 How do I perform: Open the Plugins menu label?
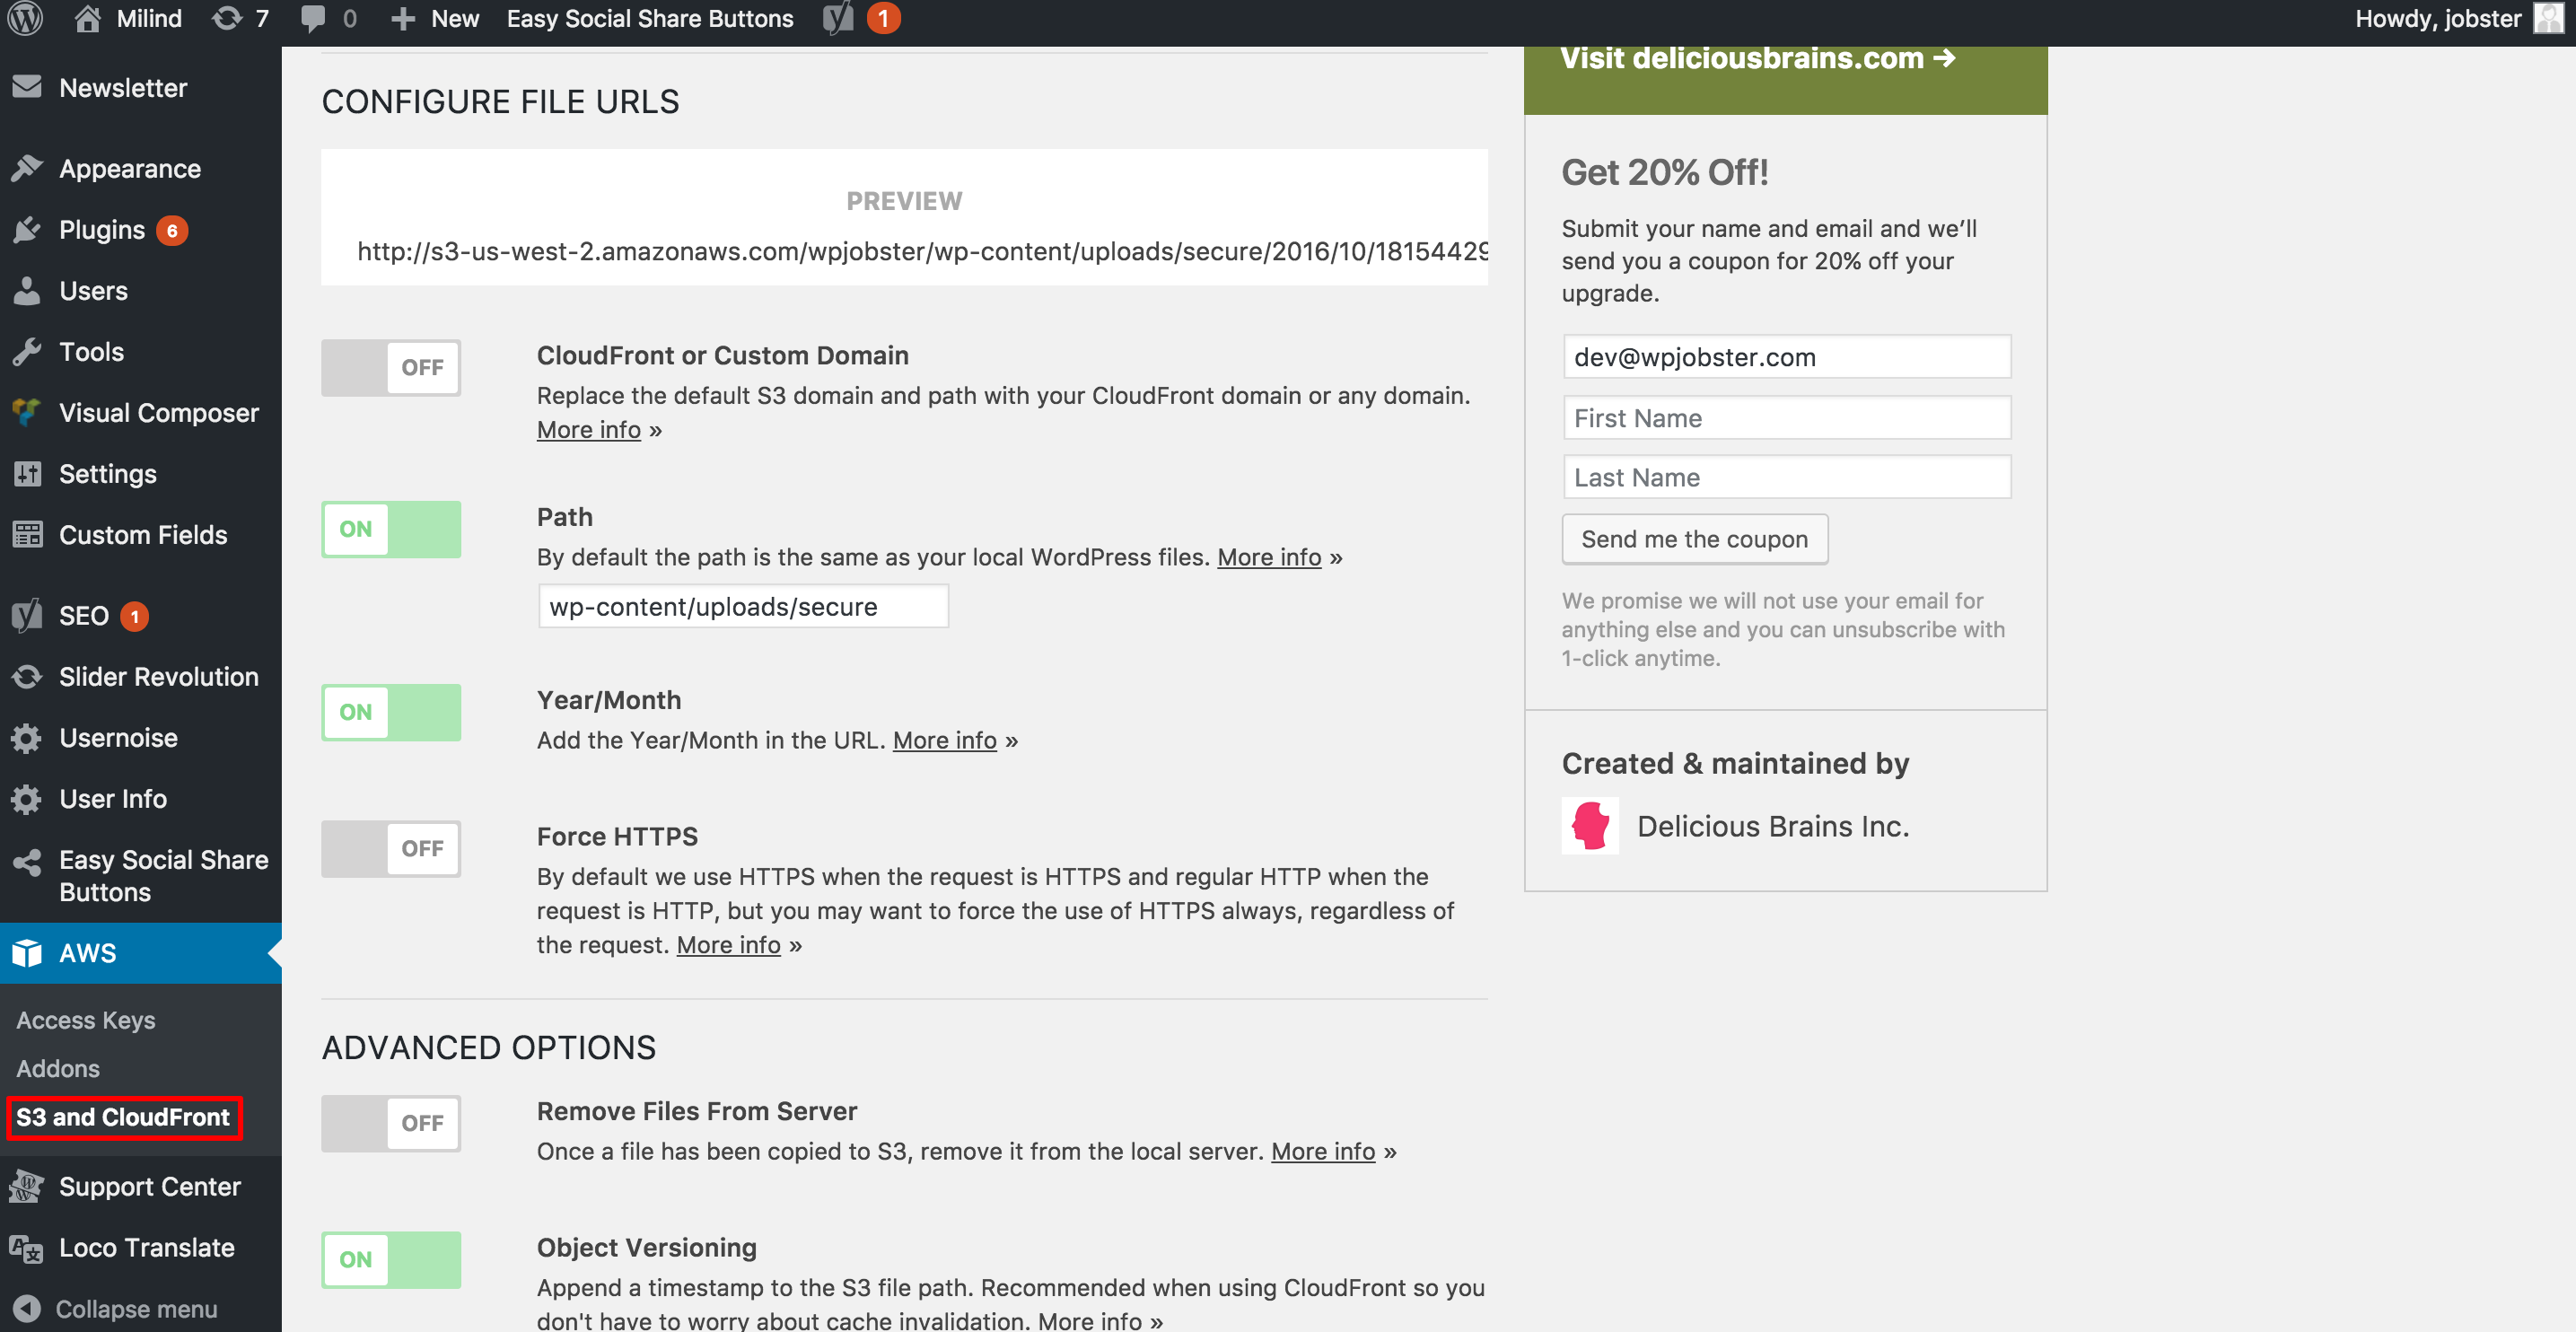coord(102,230)
